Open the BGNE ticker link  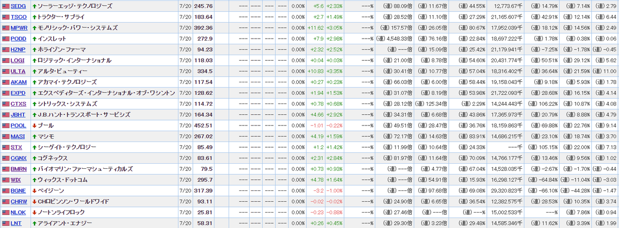coord(18,190)
